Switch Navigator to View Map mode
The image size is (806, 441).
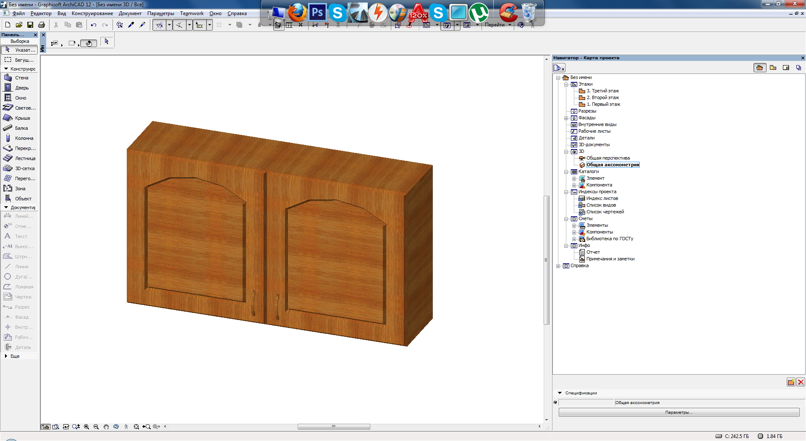pos(773,68)
